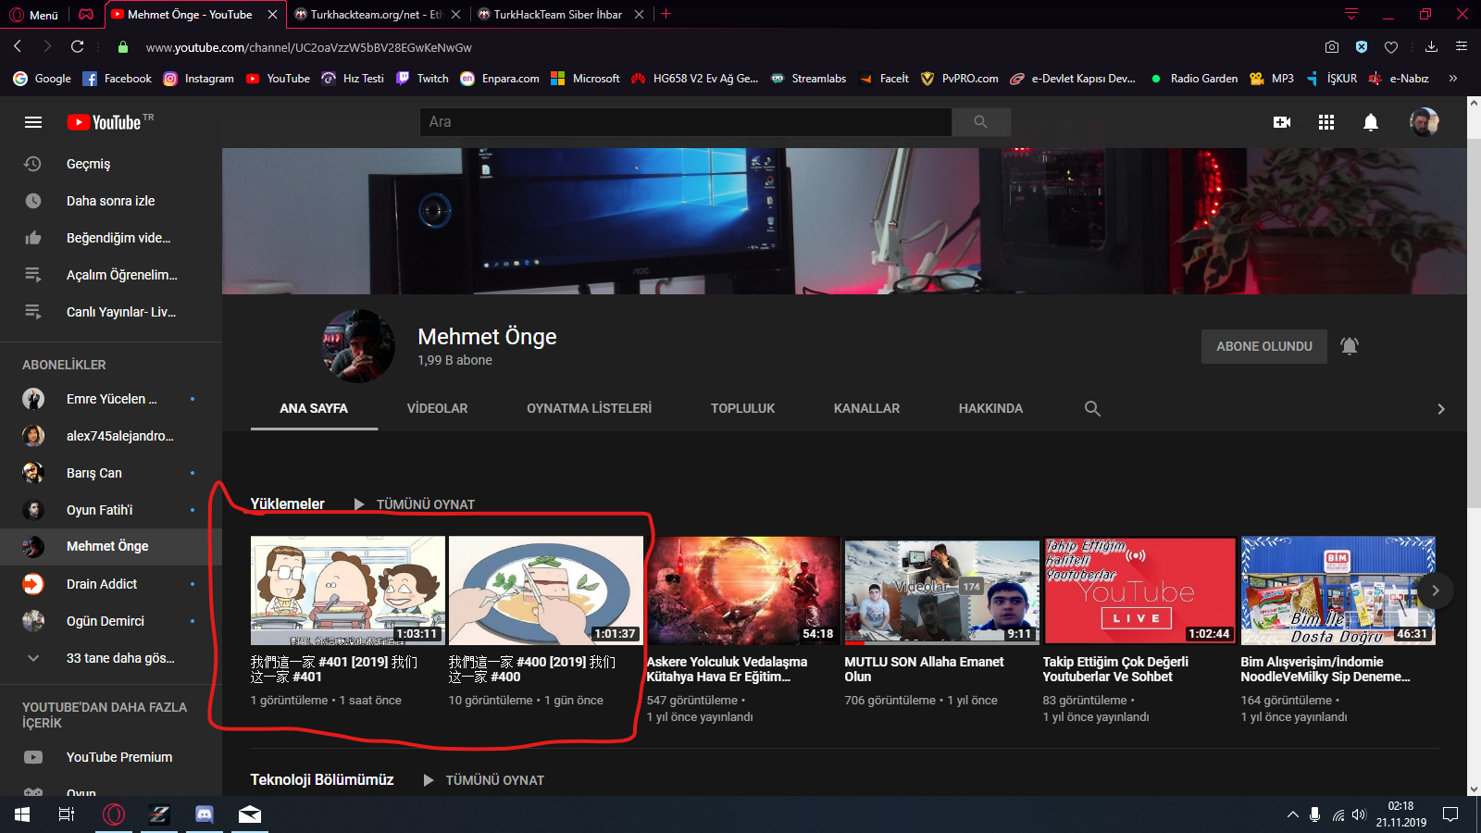Open Windows action center notifications
Screen dimensions: 1481x833
click(x=1450, y=814)
